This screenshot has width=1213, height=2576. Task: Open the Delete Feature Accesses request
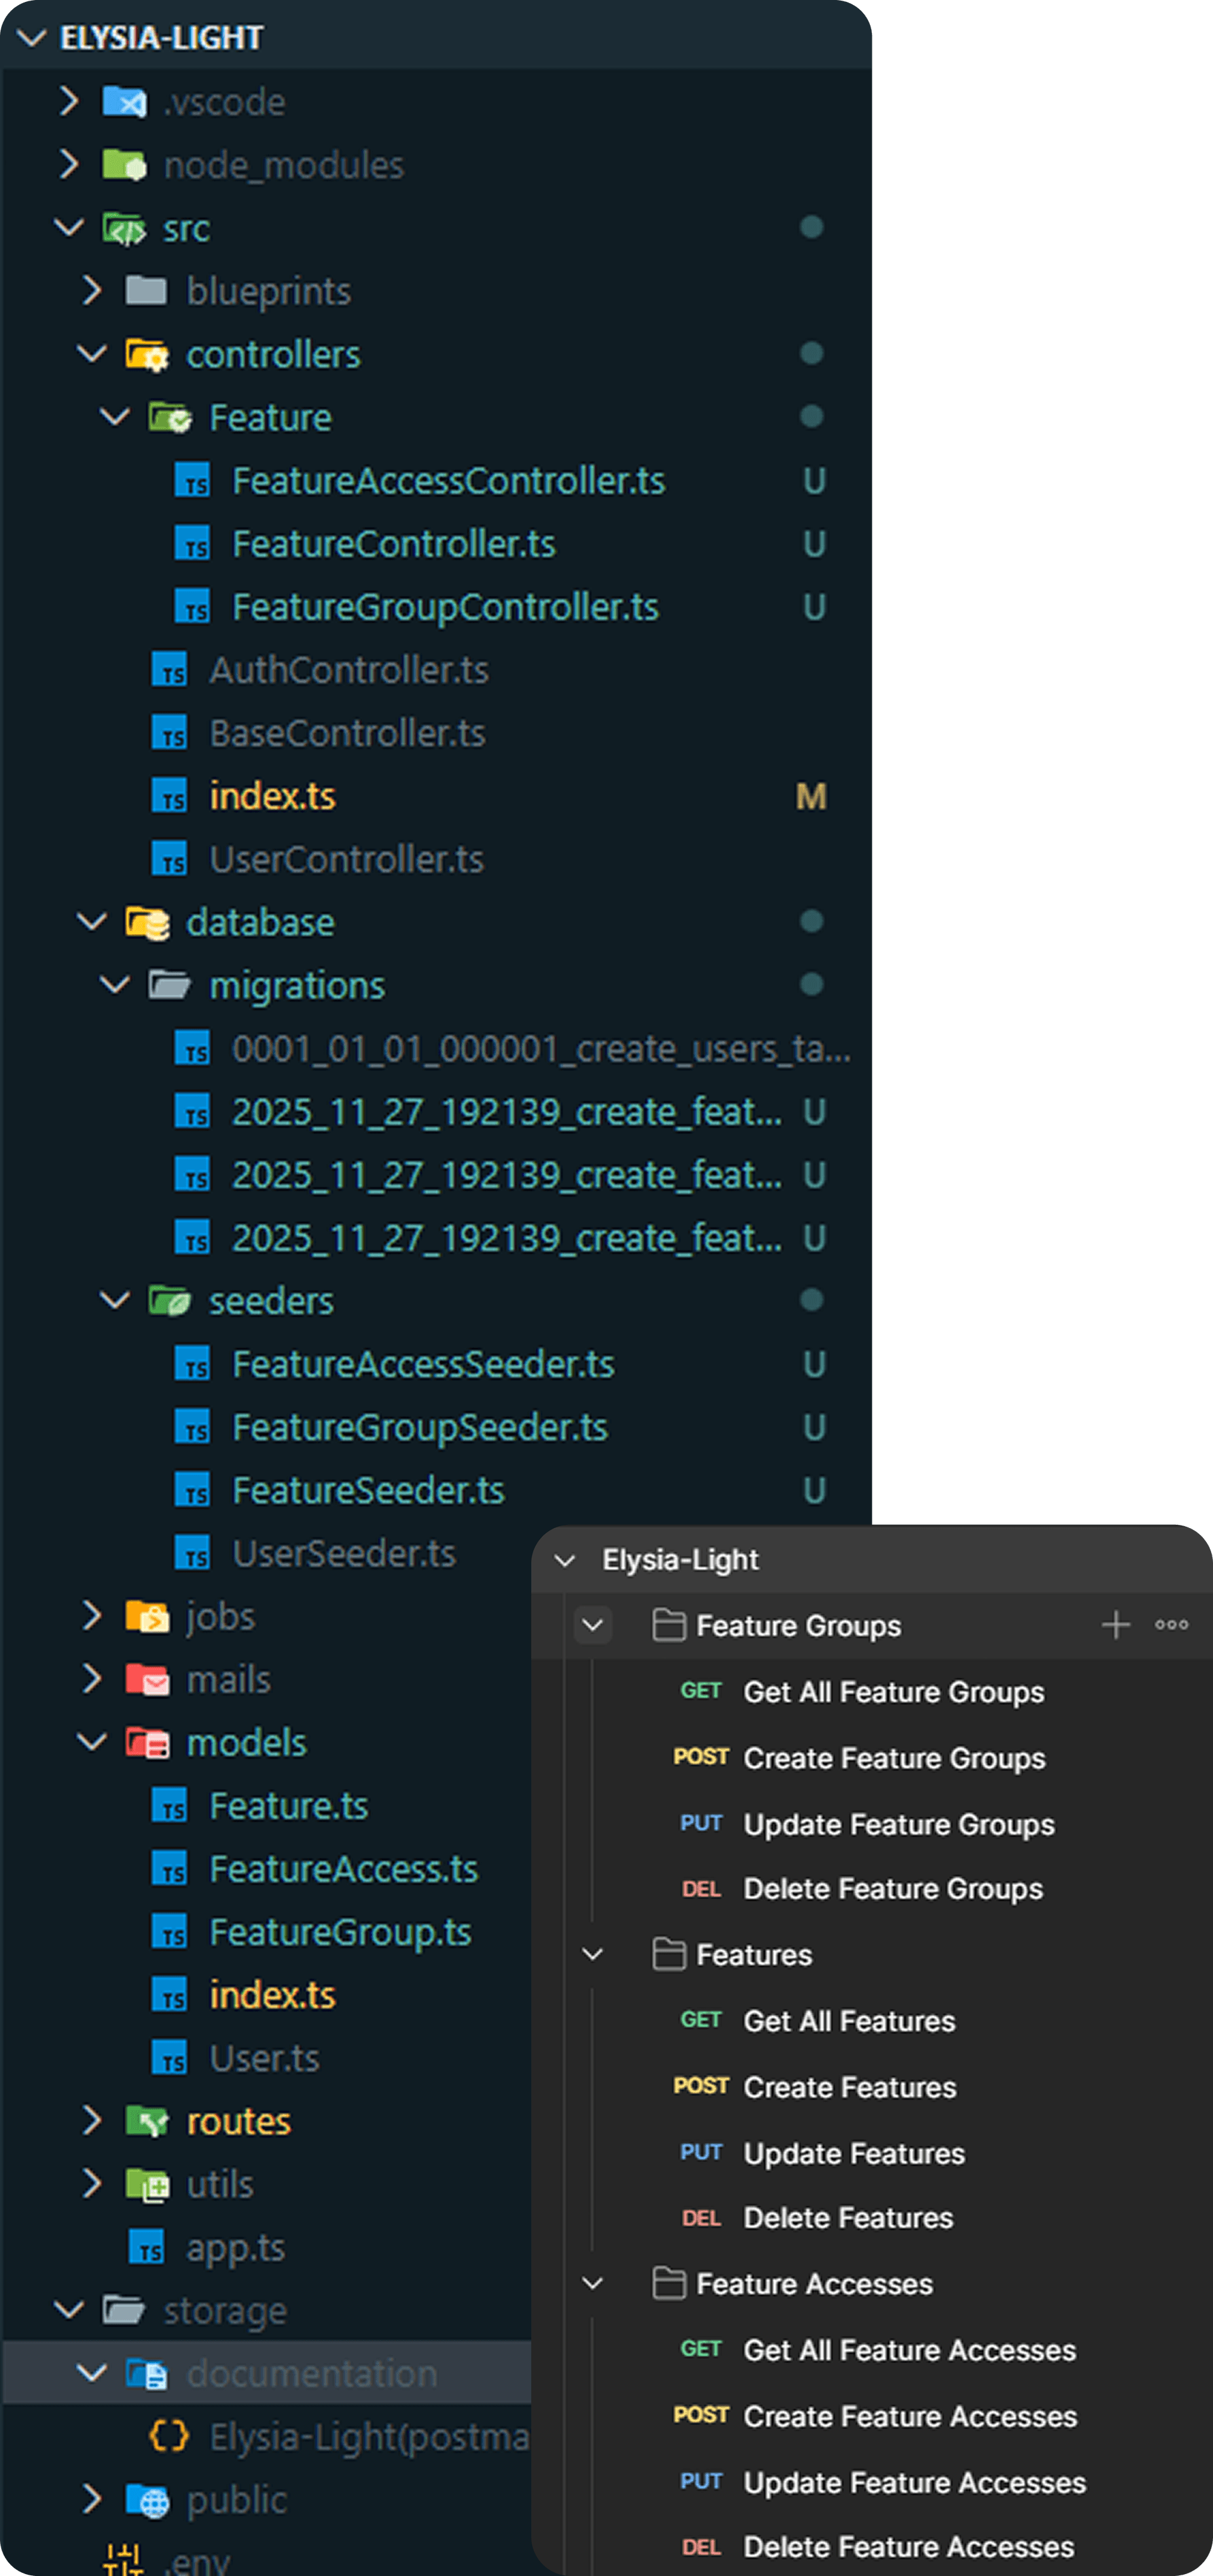pyautogui.click(x=908, y=2546)
